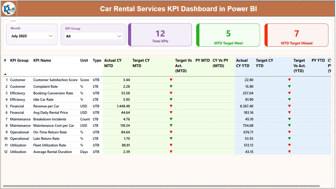Screen dimensions: 336x189
Task: Click green target indicator for Complaint Rate
Action: coord(171,86)
